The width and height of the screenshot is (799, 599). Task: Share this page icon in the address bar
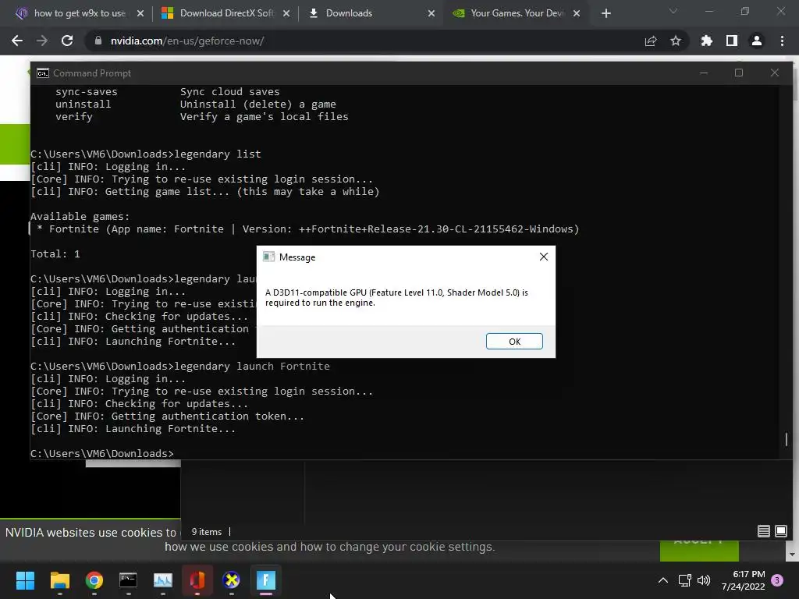(651, 41)
